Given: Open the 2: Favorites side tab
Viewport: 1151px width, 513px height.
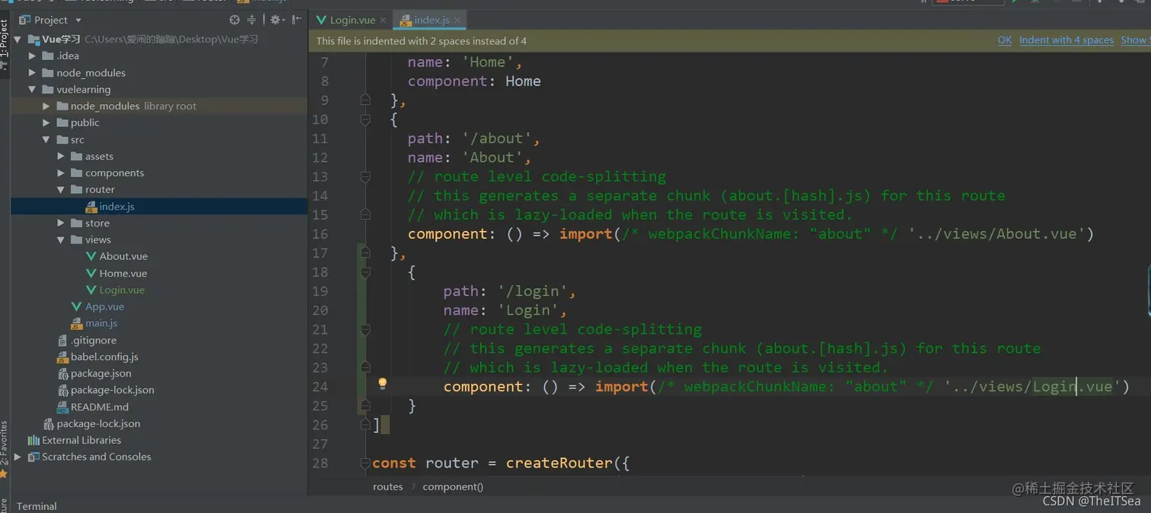Looking at the screenshot, I should pyautogui.click(x=5, y=448).
